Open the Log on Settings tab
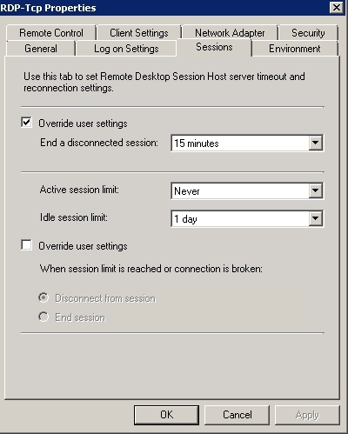 pos(126,49)
